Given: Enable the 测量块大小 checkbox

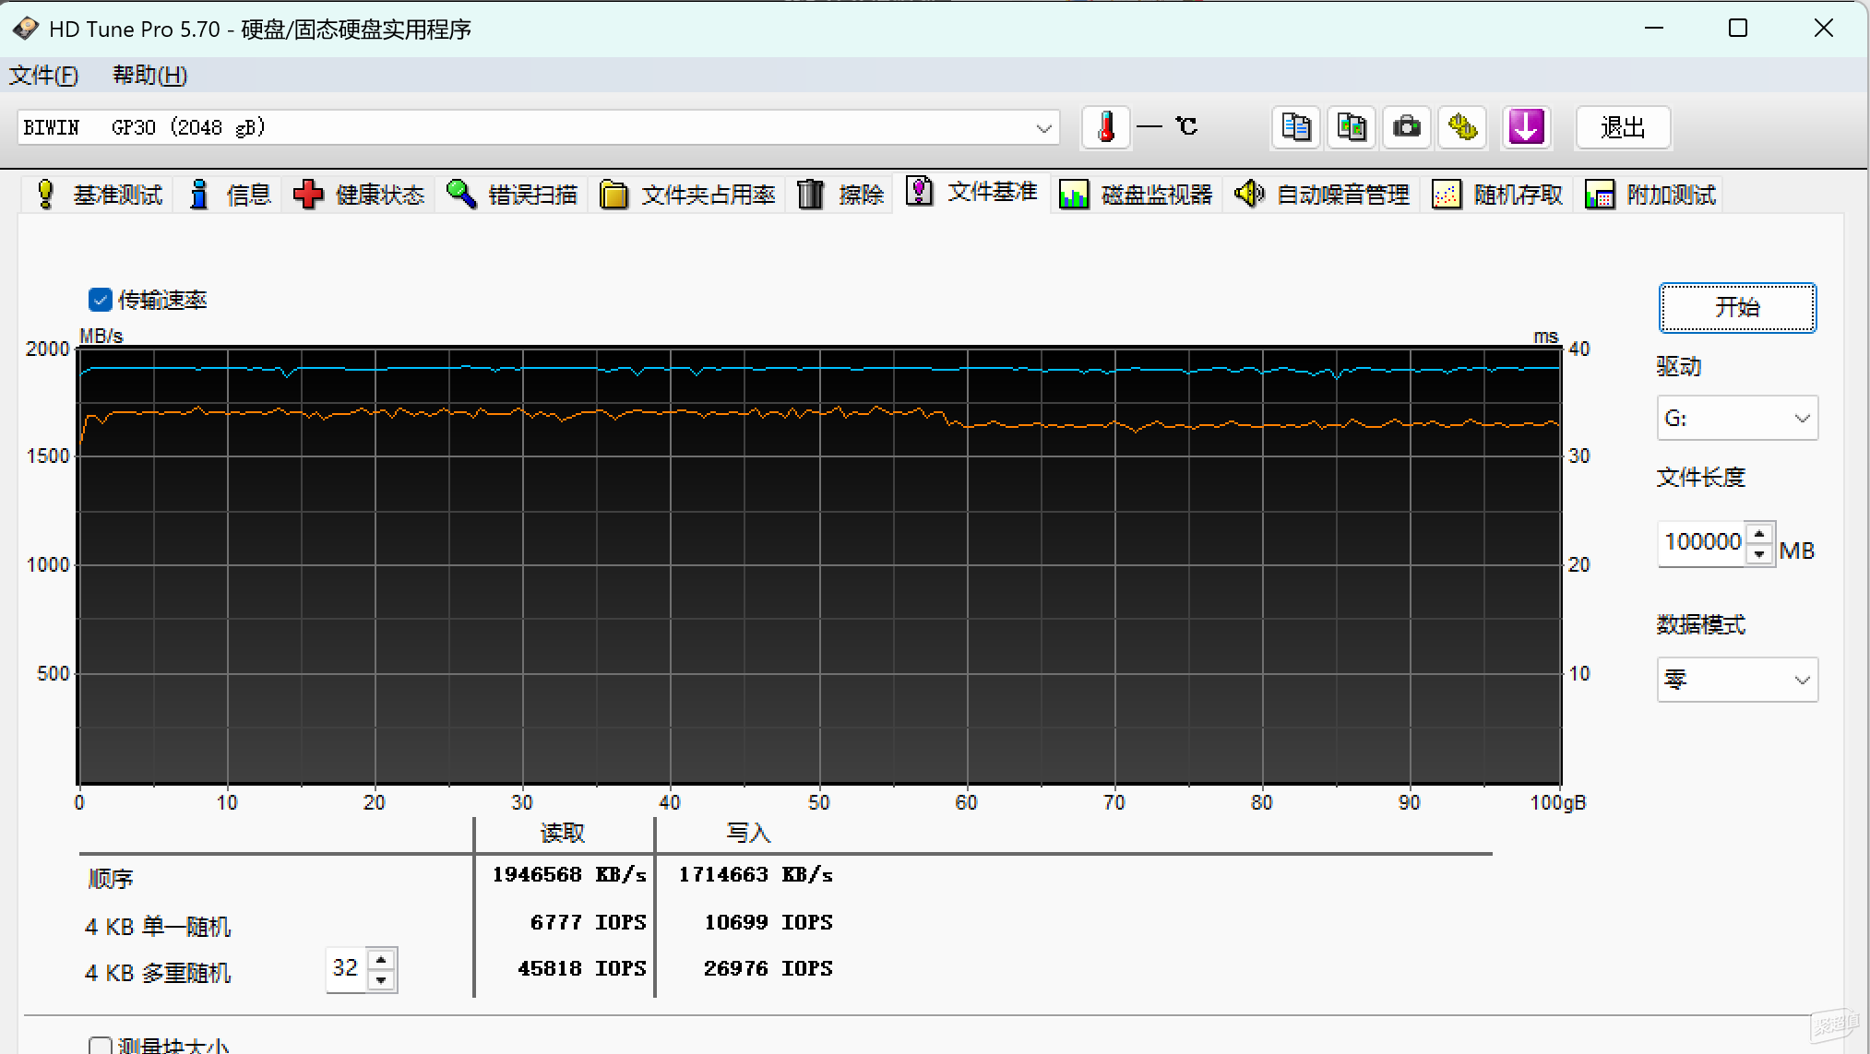Looking at the screenshot, I should (x=100, y=1047).
